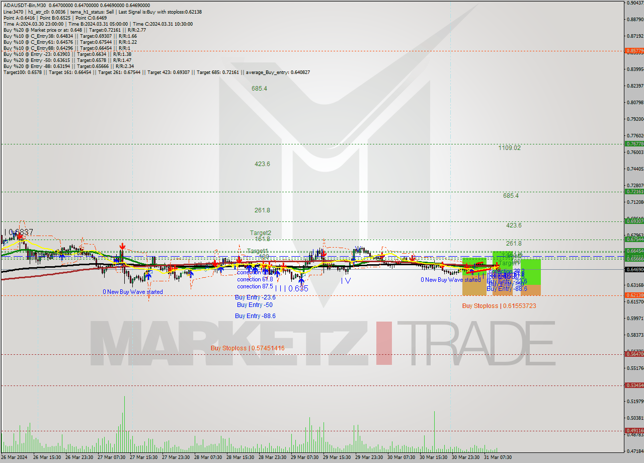Click the '29 Mar 23:30' time axis label

369,457
